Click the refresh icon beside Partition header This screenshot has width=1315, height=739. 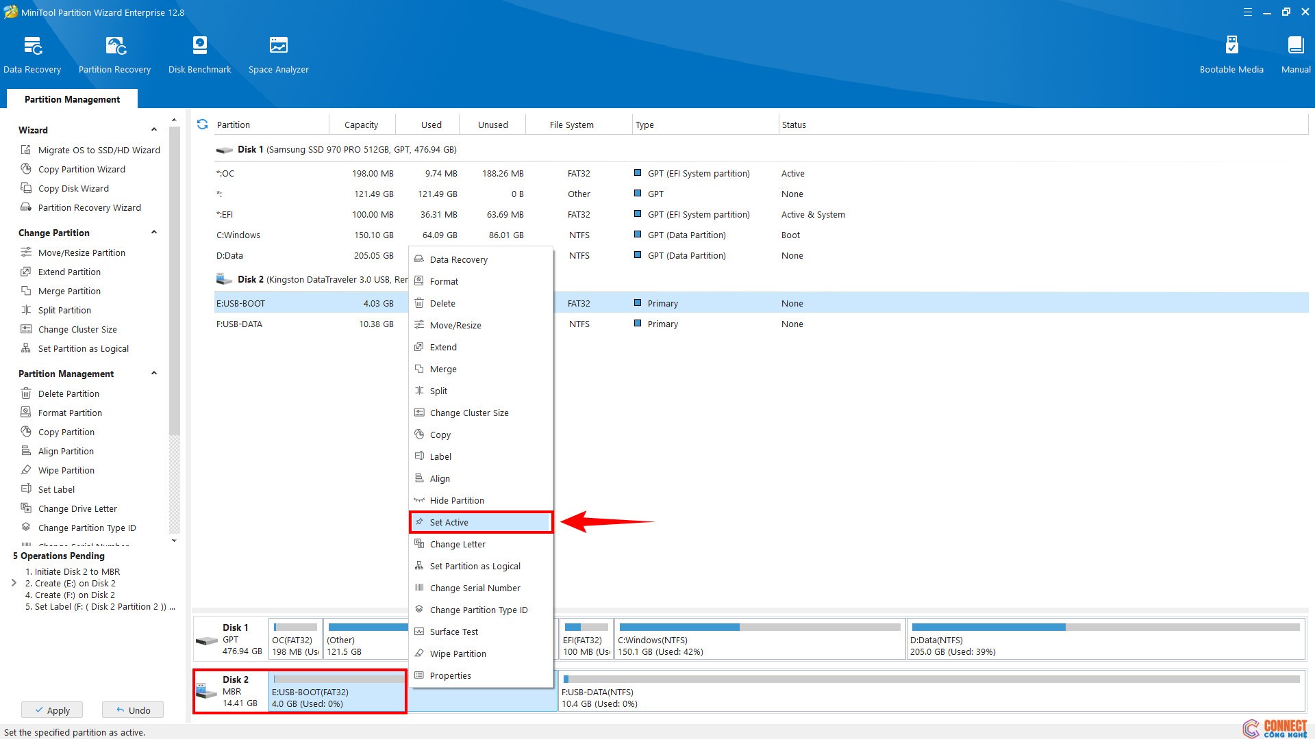(x=202, y=125)
